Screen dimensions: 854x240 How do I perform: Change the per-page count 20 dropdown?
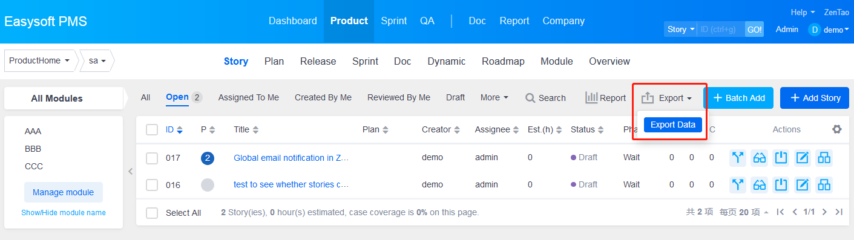(744, 212)
